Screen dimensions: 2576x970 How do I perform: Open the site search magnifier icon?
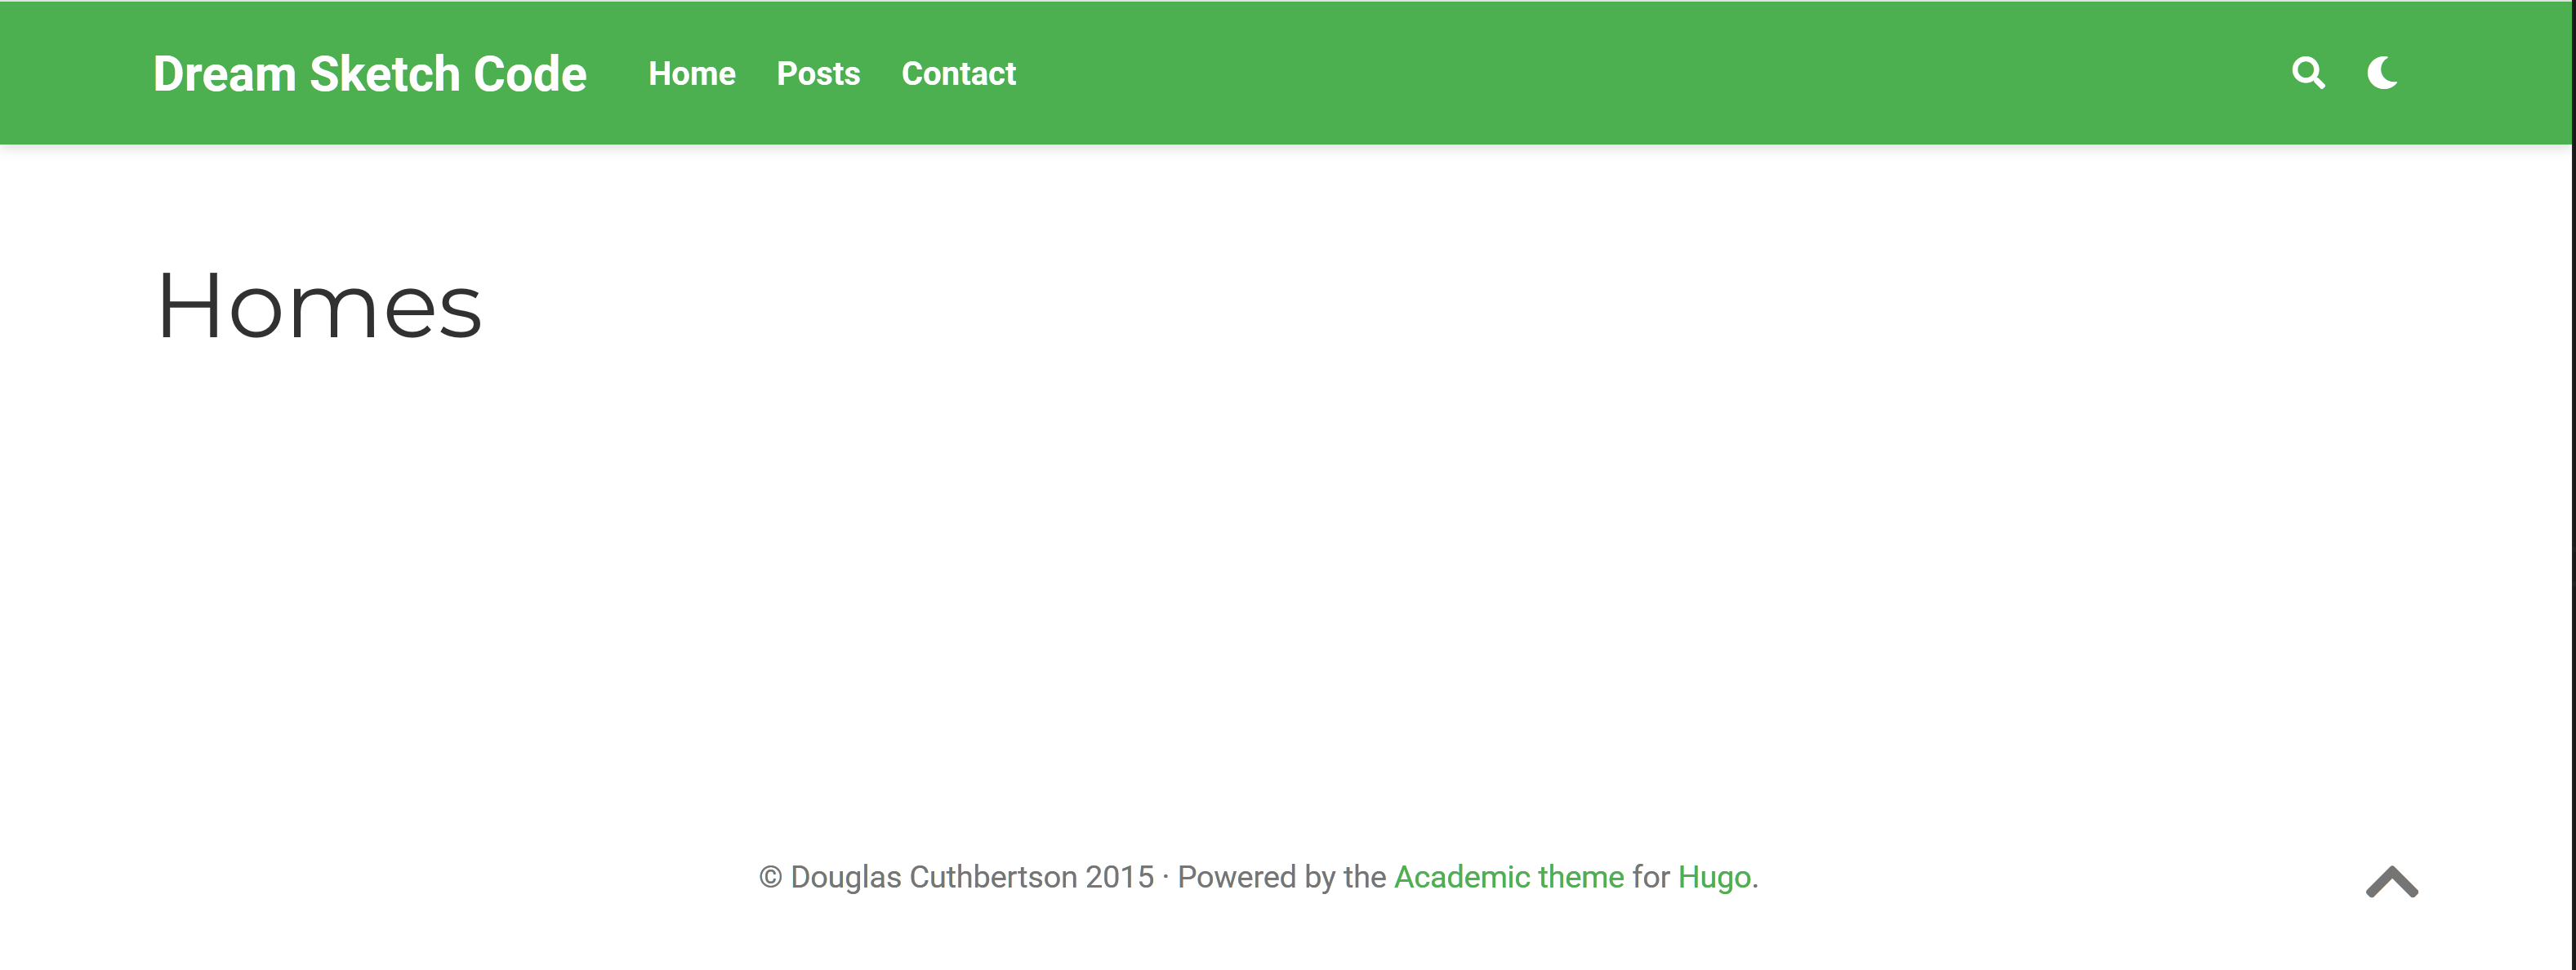point(2308,73)
